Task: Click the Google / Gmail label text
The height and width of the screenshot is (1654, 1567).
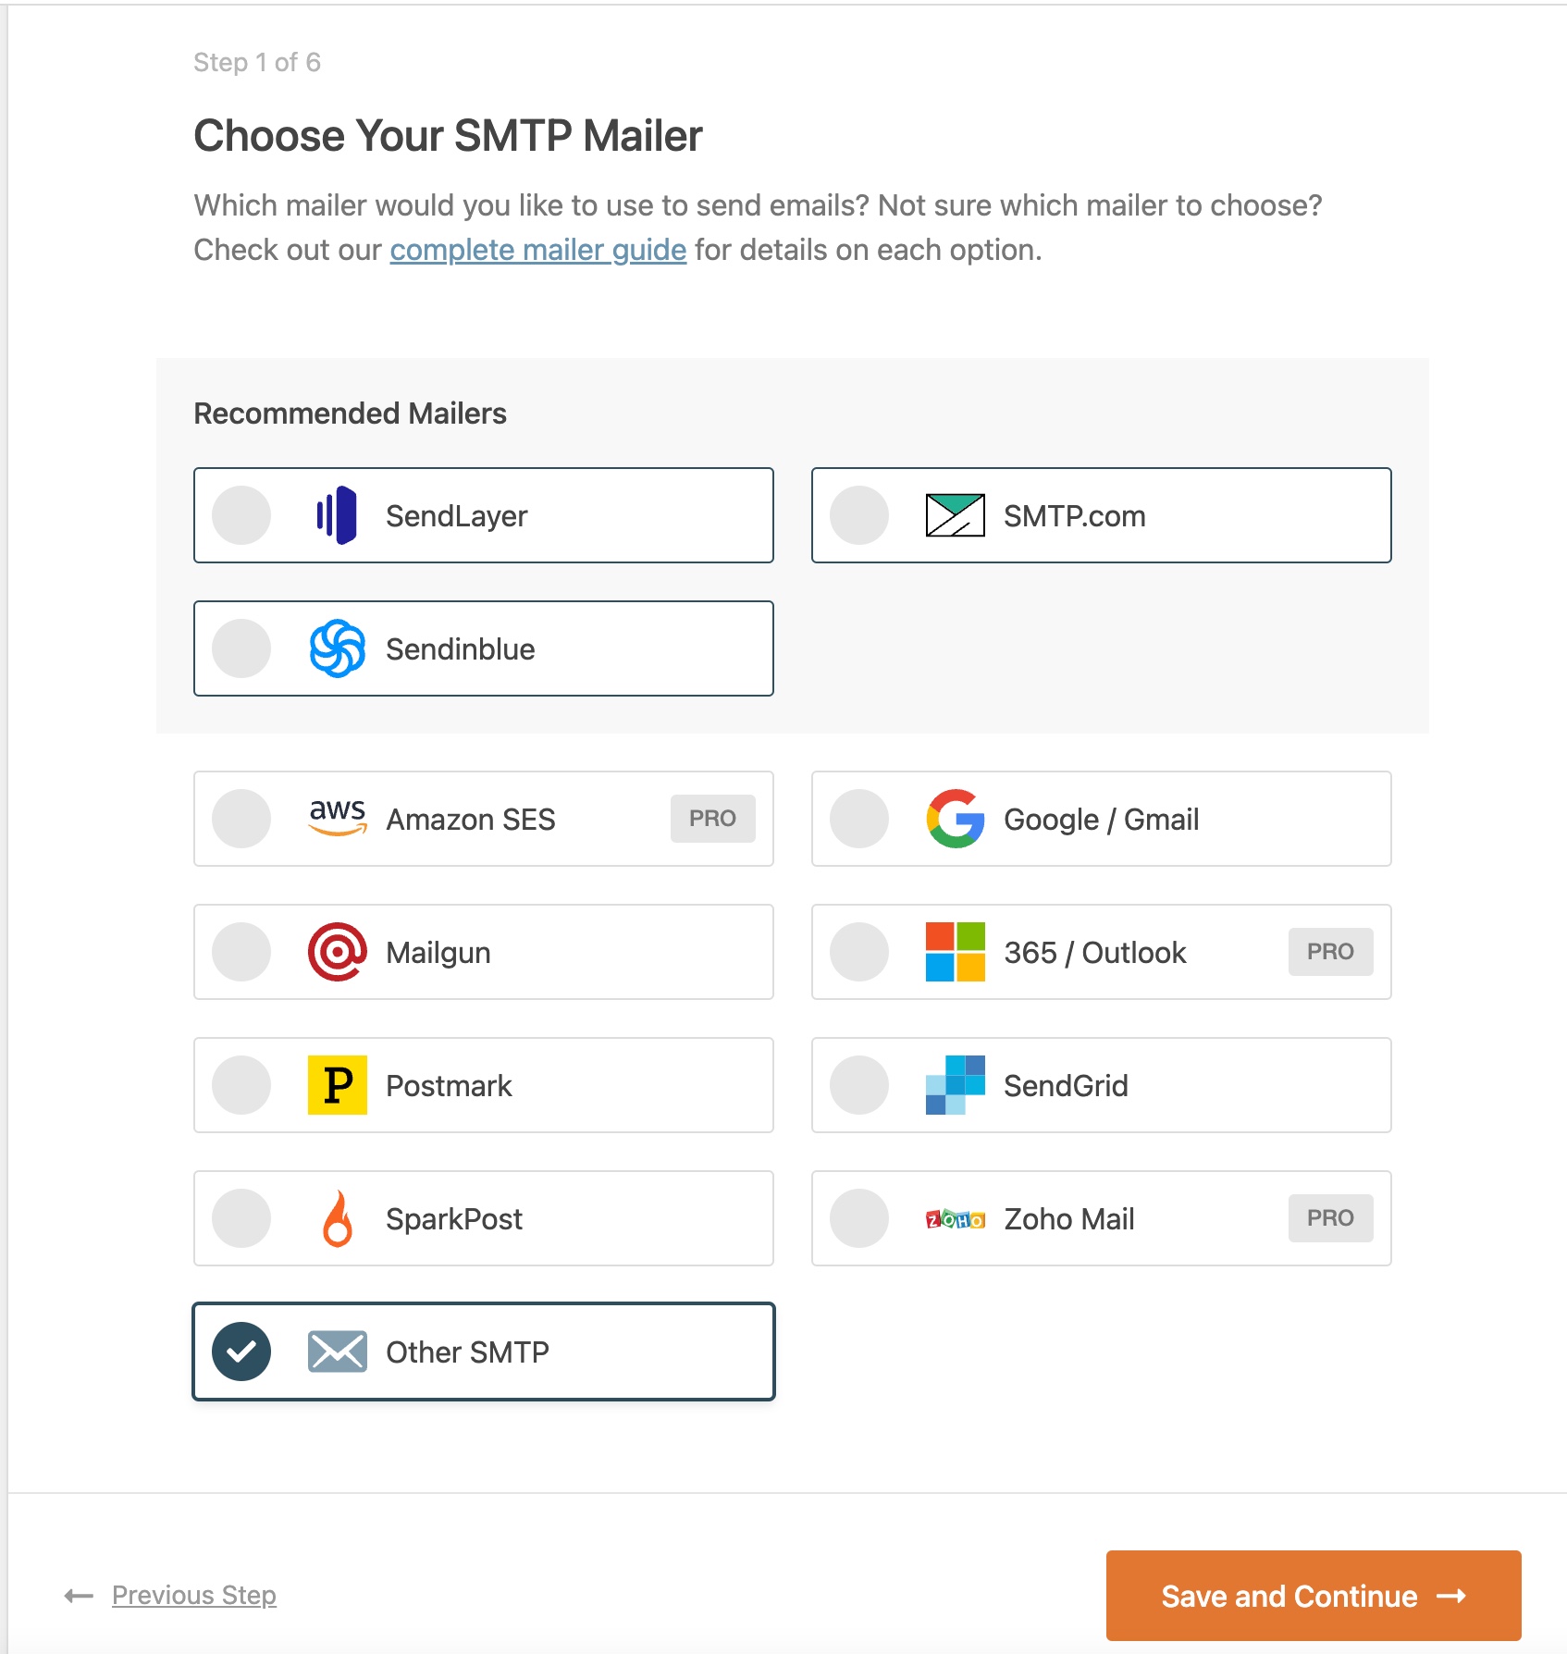Action: pyautogui.click(x=1101, y=820)
